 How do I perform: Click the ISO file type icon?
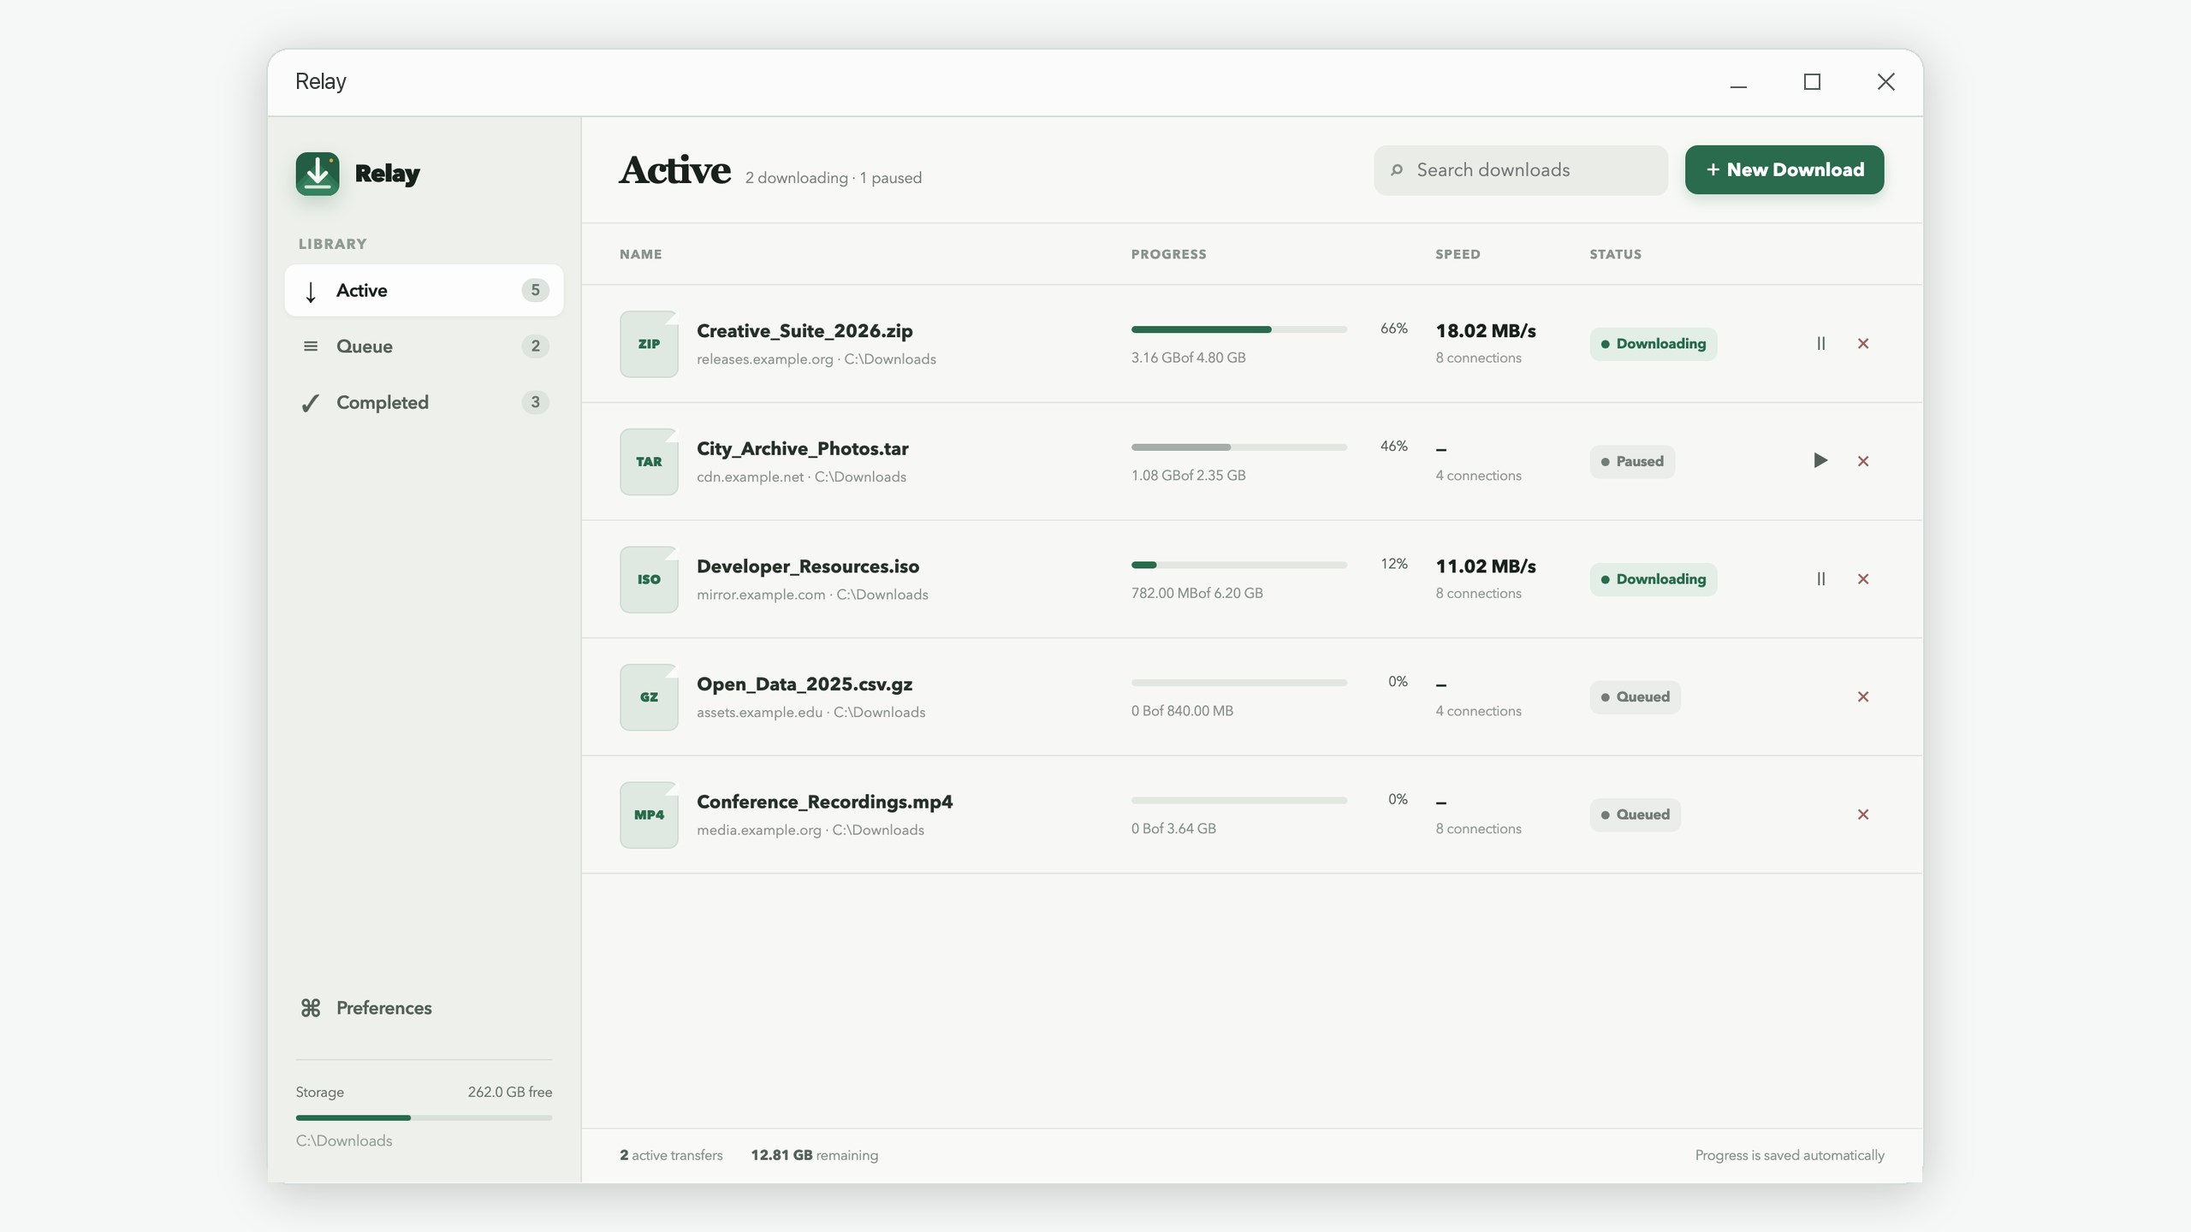(x=649, y=579)
